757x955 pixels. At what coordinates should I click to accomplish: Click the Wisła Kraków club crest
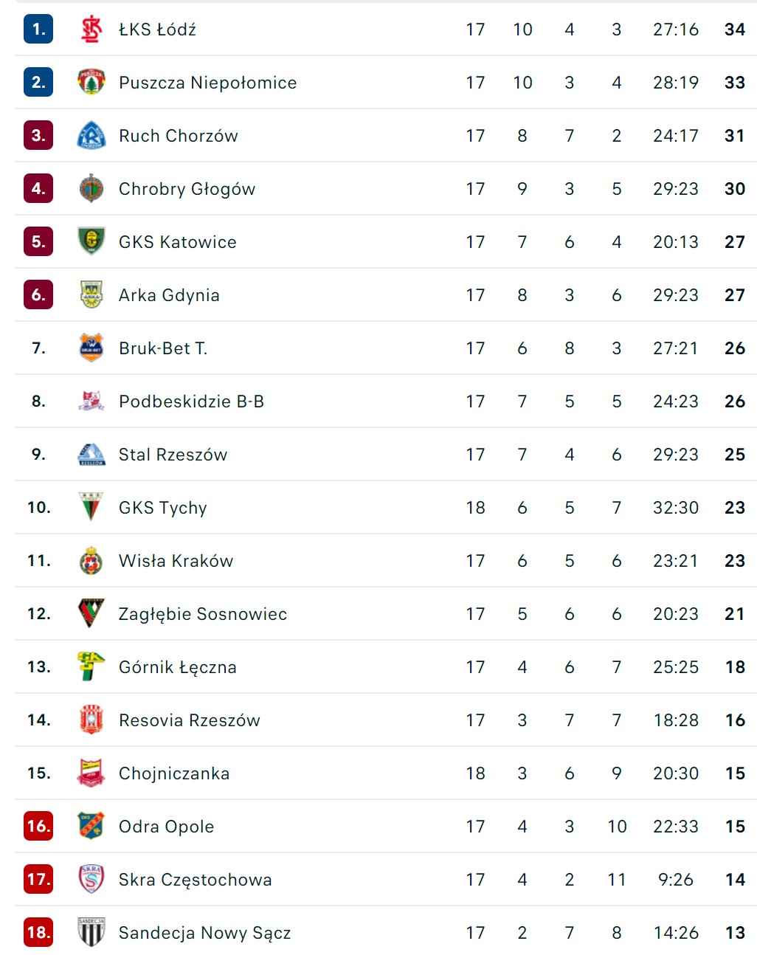coord(91,560)
